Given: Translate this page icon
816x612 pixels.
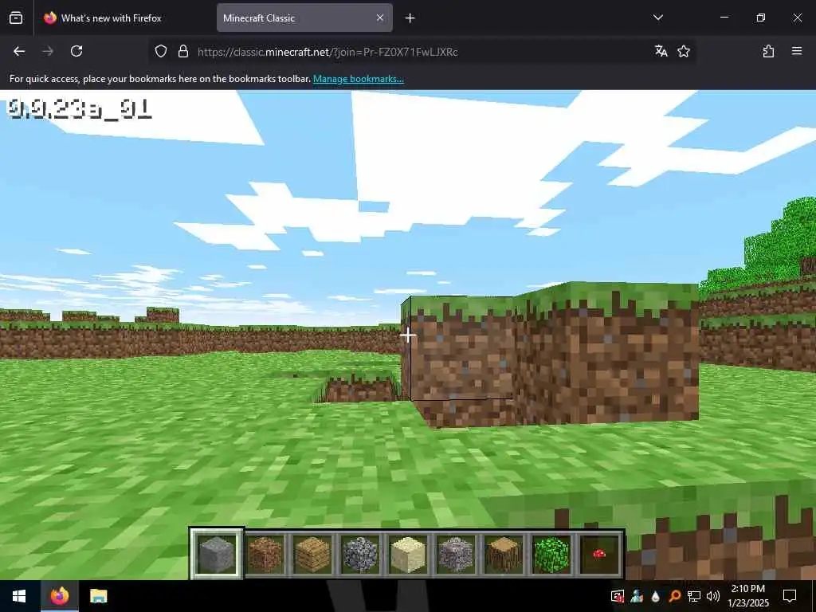Looking at the screenshot, I should pos(661,51).
